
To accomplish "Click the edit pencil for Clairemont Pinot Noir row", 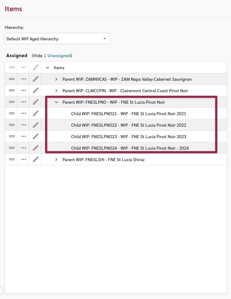I will point(36,91).
